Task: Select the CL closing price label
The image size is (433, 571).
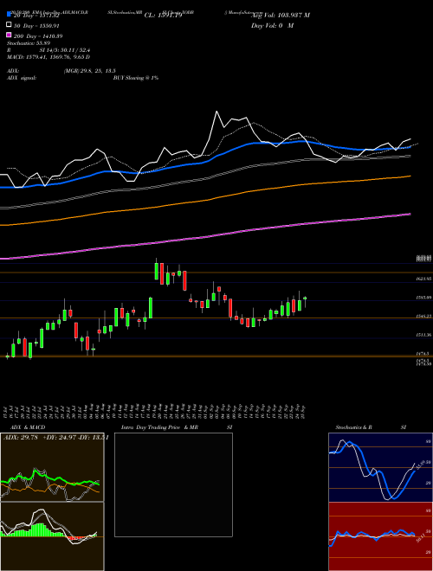Action: pyautogui.click(x=163, y=16)
